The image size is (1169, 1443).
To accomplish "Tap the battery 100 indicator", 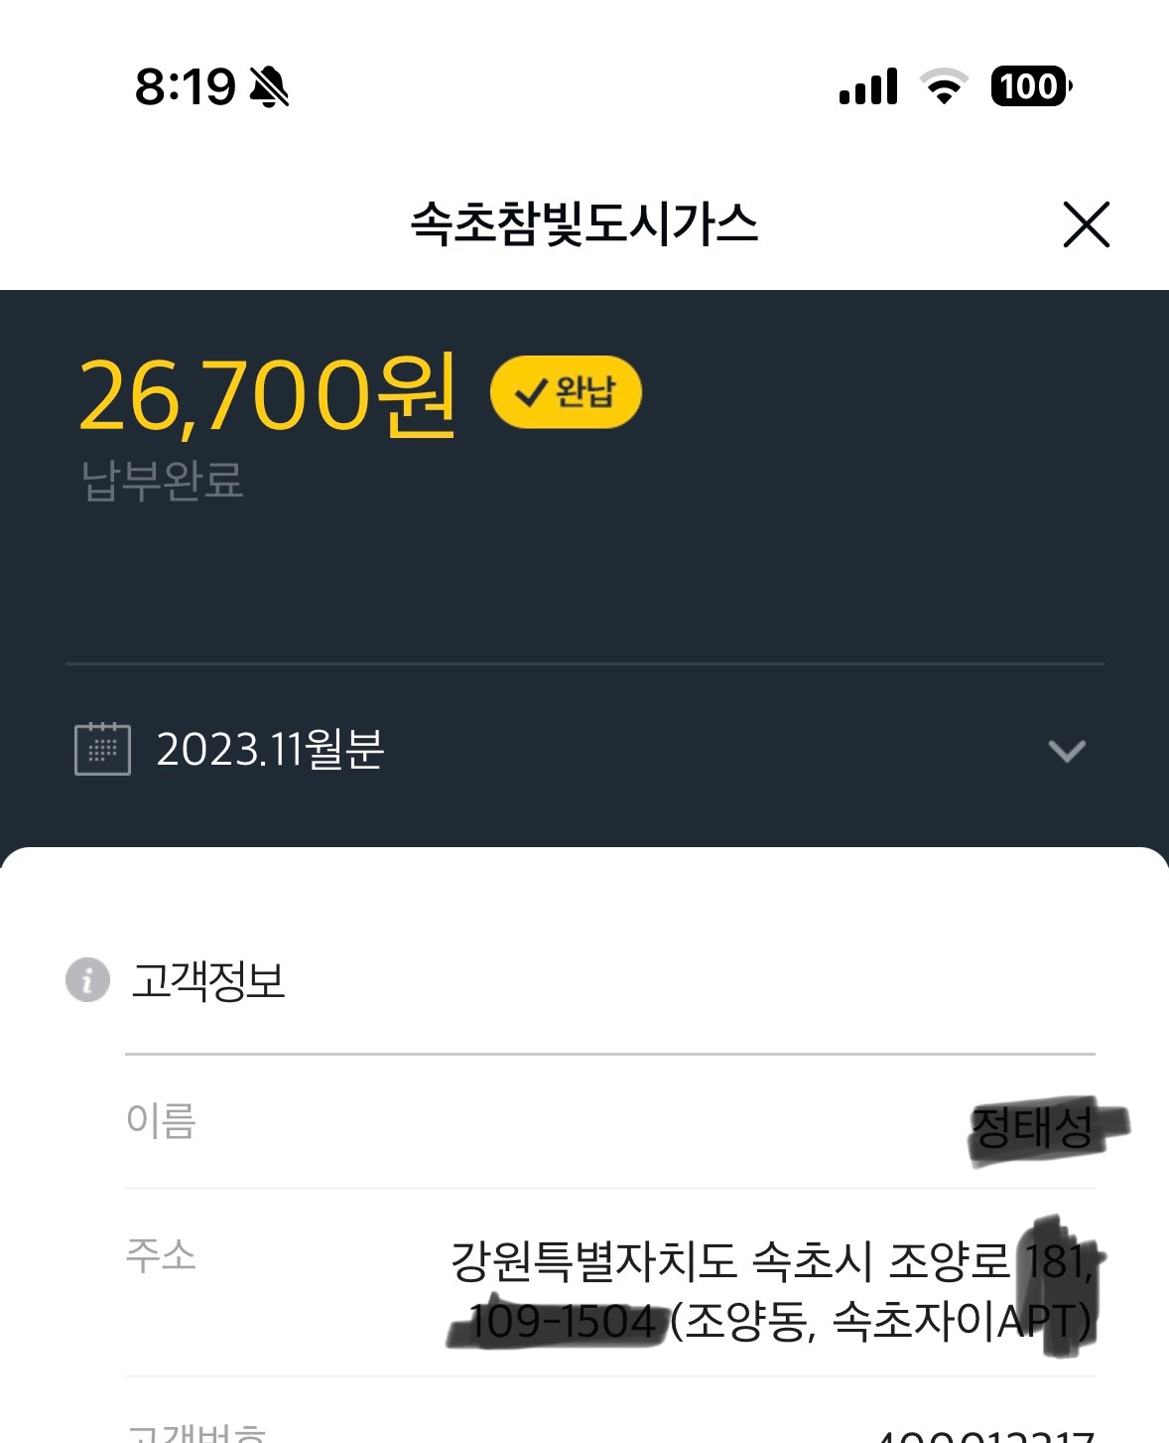I will pos(1030,86).
